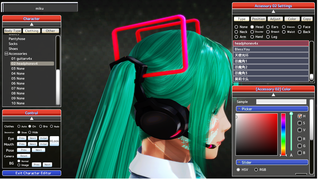The height and width of the screenshot is (180, 318).
Task: Choose BlessYou in the accessory list
Action: pos(271,49)
